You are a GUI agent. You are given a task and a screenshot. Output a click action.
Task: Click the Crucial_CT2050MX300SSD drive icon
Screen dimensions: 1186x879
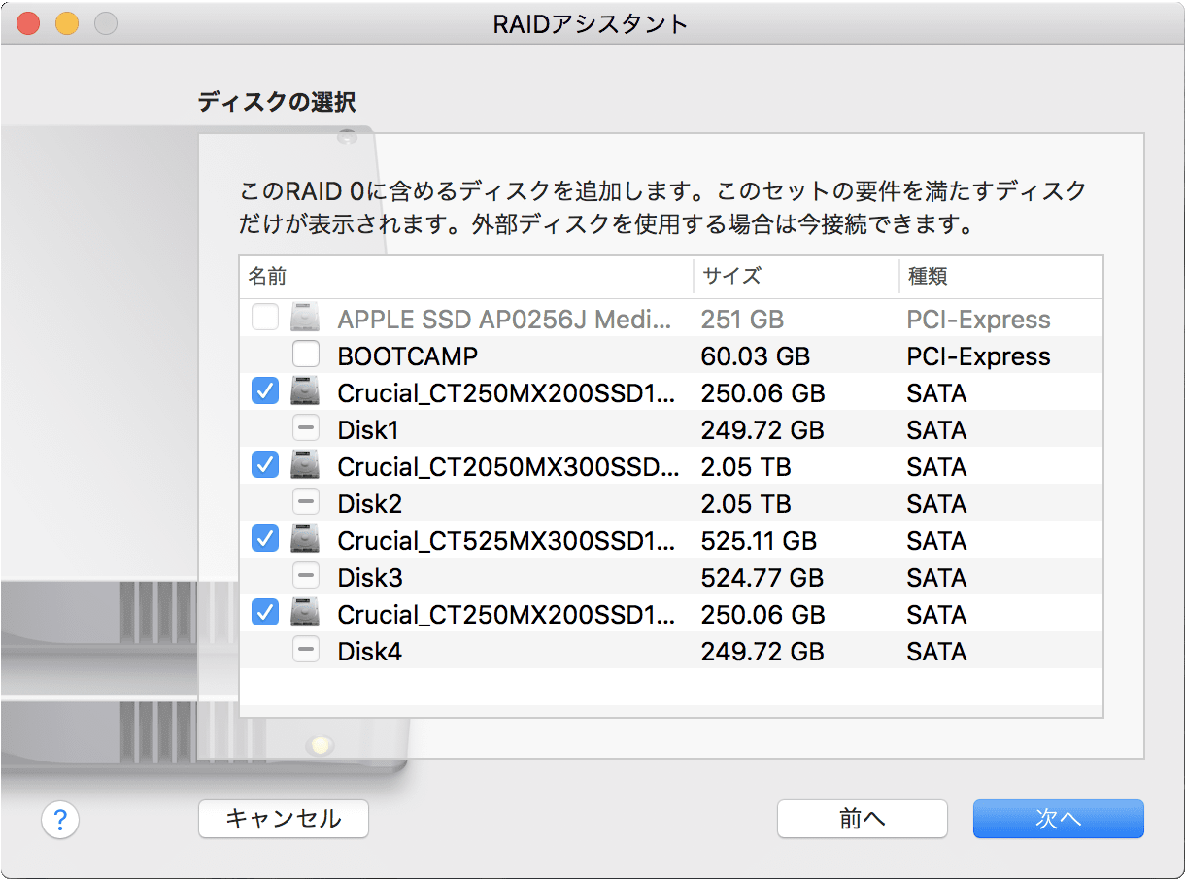(305, 465)
